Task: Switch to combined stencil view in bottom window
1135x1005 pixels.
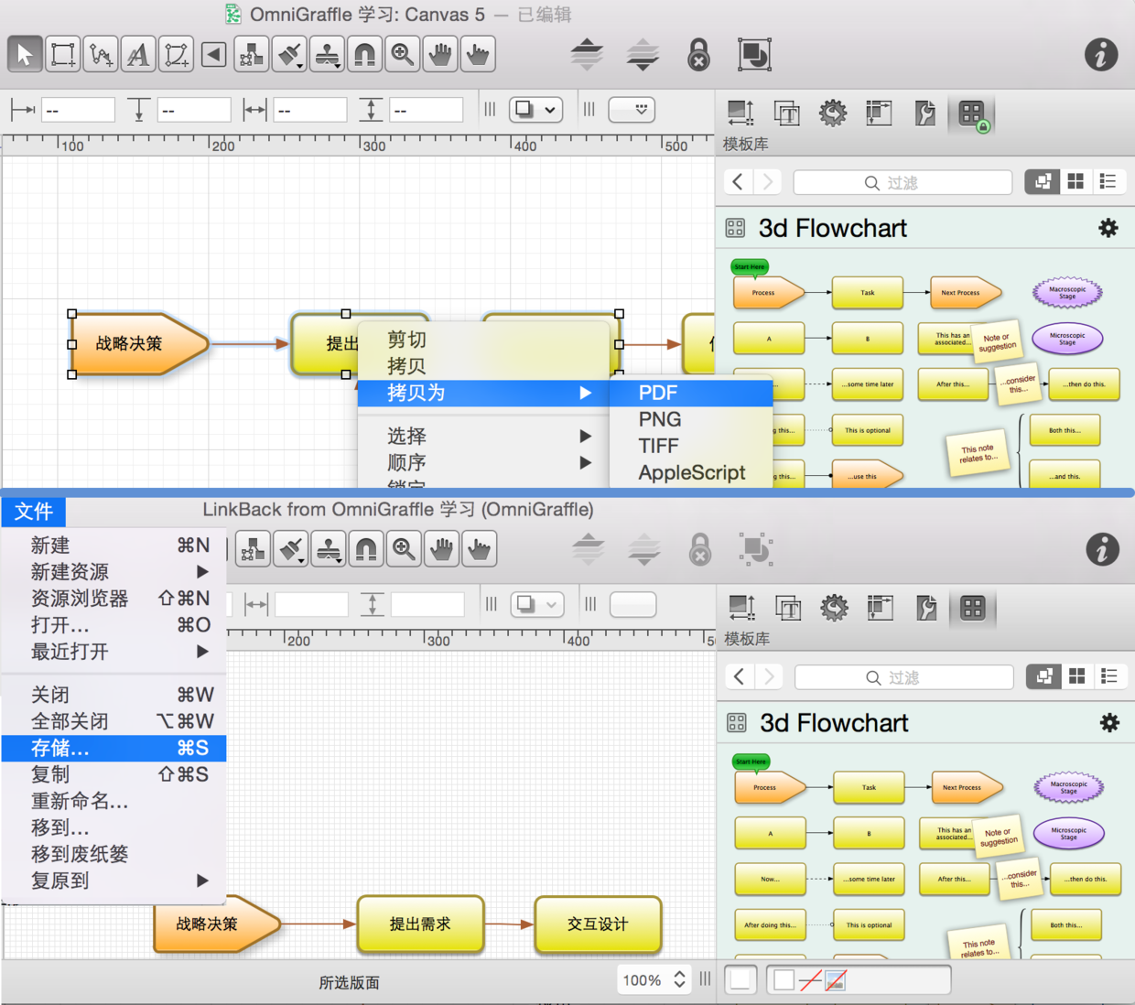Action: coord(1043,676)
